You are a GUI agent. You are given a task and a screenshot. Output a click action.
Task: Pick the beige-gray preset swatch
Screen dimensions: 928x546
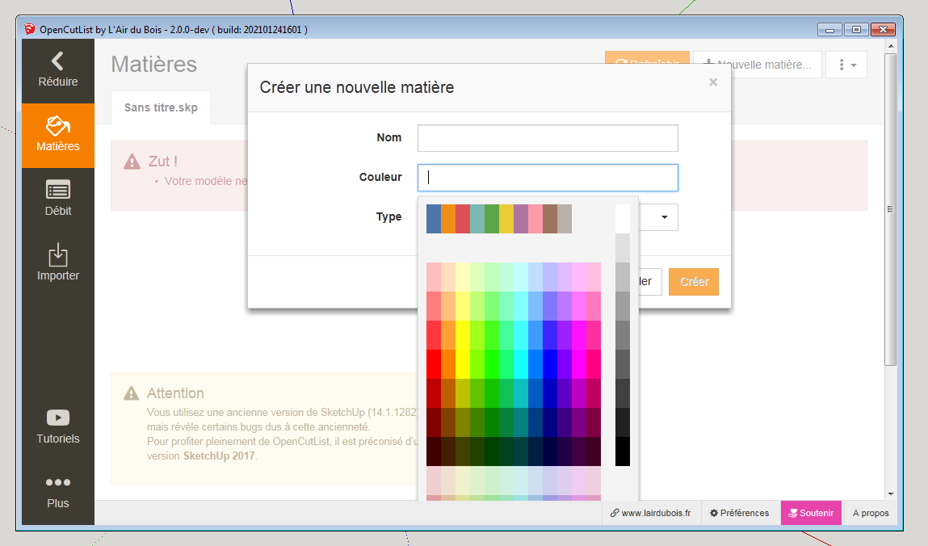[564, 219]
